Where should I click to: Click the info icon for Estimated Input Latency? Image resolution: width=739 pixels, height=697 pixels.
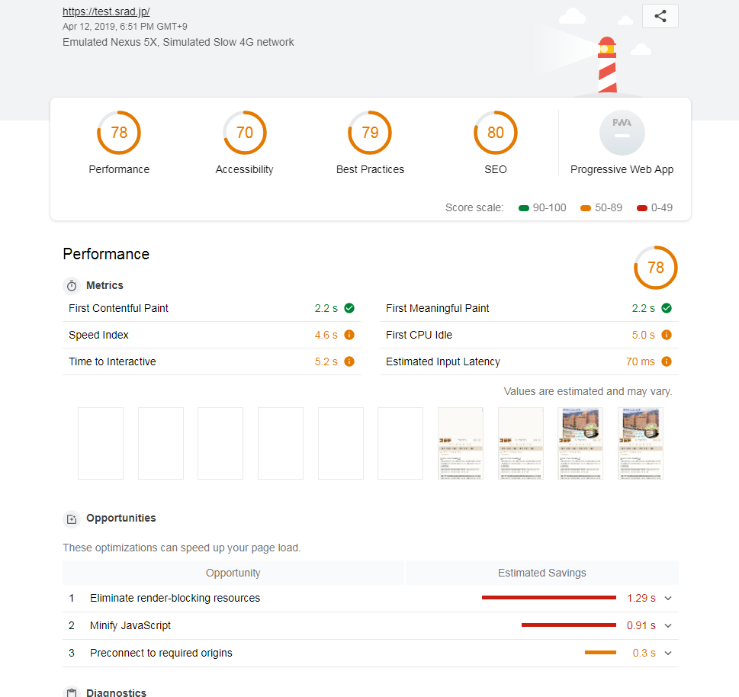pos(666,361)
